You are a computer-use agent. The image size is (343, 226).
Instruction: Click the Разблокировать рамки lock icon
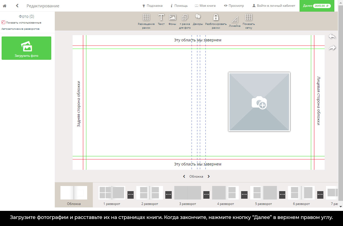(x=216, y=18)
